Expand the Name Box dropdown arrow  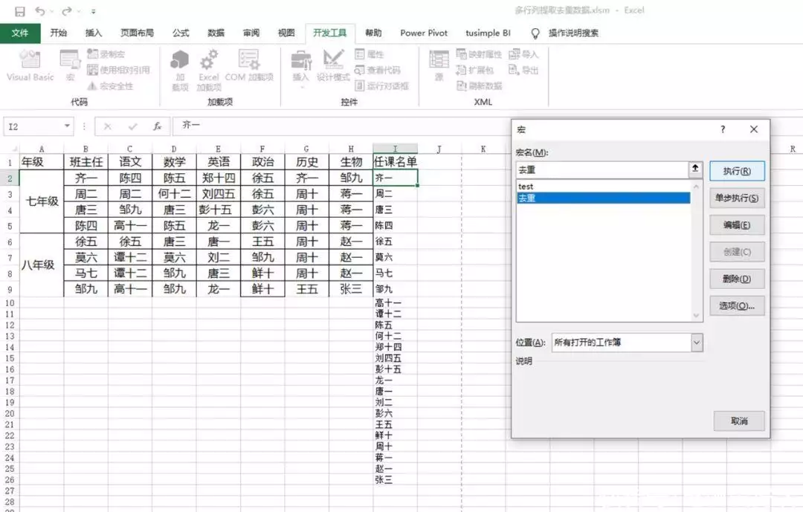tap(67, 126)
